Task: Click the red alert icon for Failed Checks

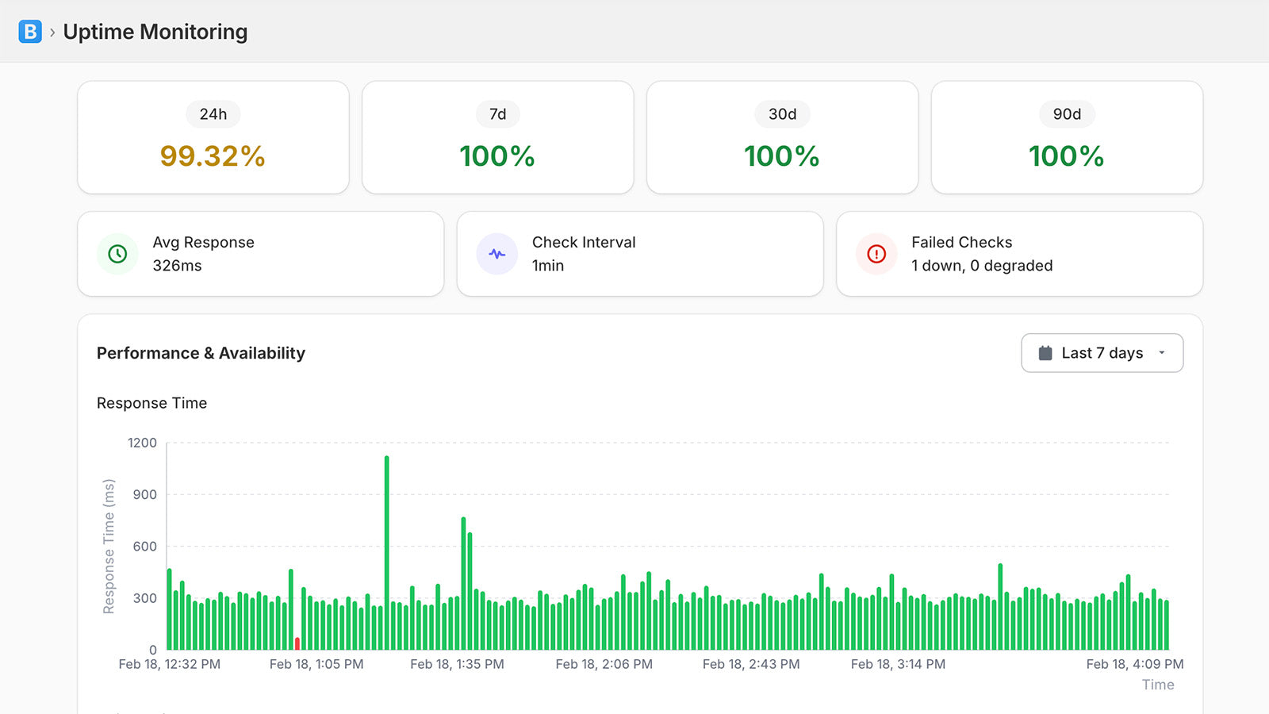Action: [x=875, y=254]
